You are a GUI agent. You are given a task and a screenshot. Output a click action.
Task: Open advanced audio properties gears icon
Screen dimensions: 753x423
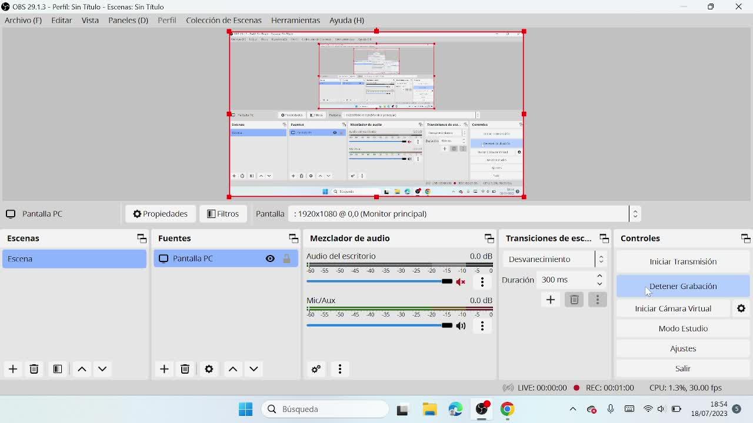coord(316,369)
